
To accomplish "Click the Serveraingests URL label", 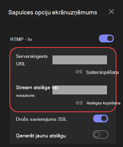I will (32, 60).
